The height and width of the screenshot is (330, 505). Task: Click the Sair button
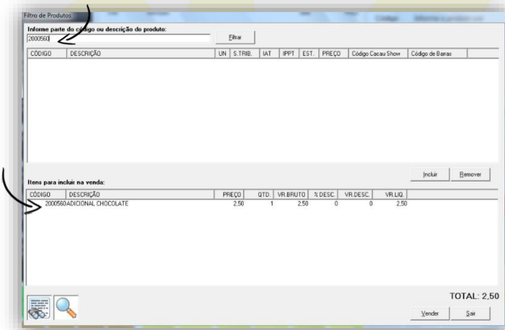point(470,313)
